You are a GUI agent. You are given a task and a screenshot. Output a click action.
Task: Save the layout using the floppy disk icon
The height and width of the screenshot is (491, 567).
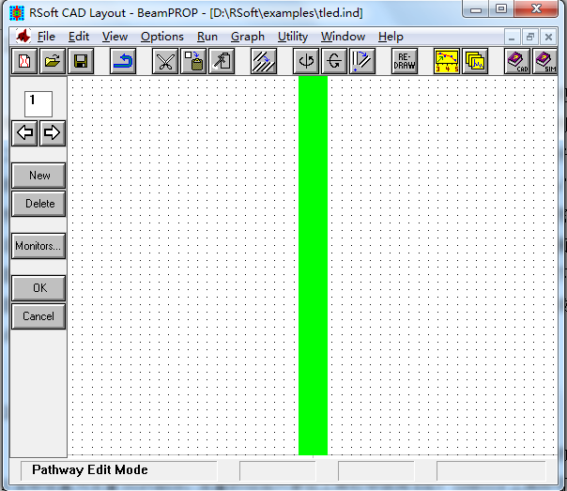pos(81,61)
